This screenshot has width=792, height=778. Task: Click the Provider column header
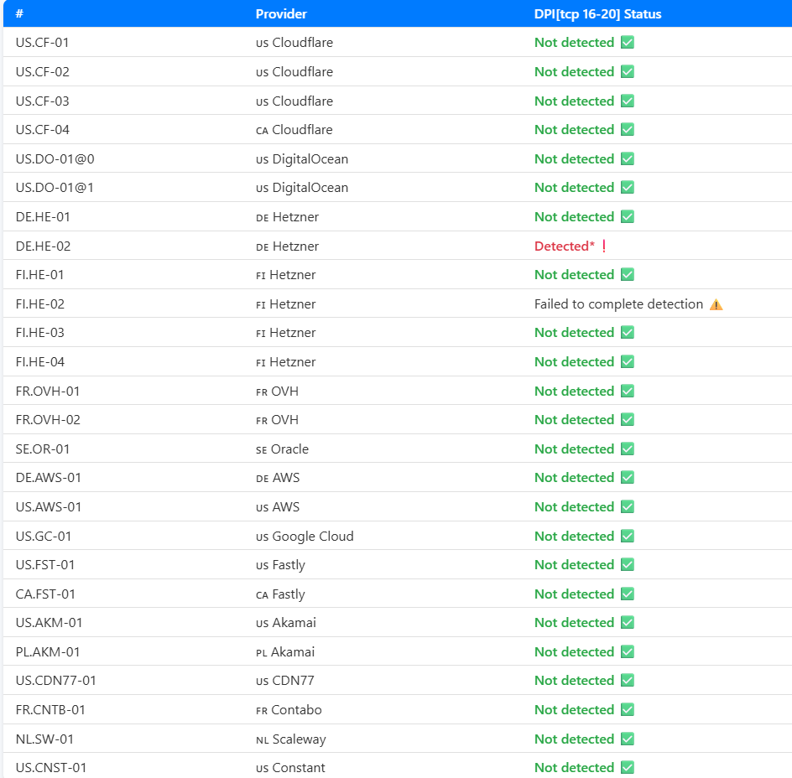click(281, 13)
